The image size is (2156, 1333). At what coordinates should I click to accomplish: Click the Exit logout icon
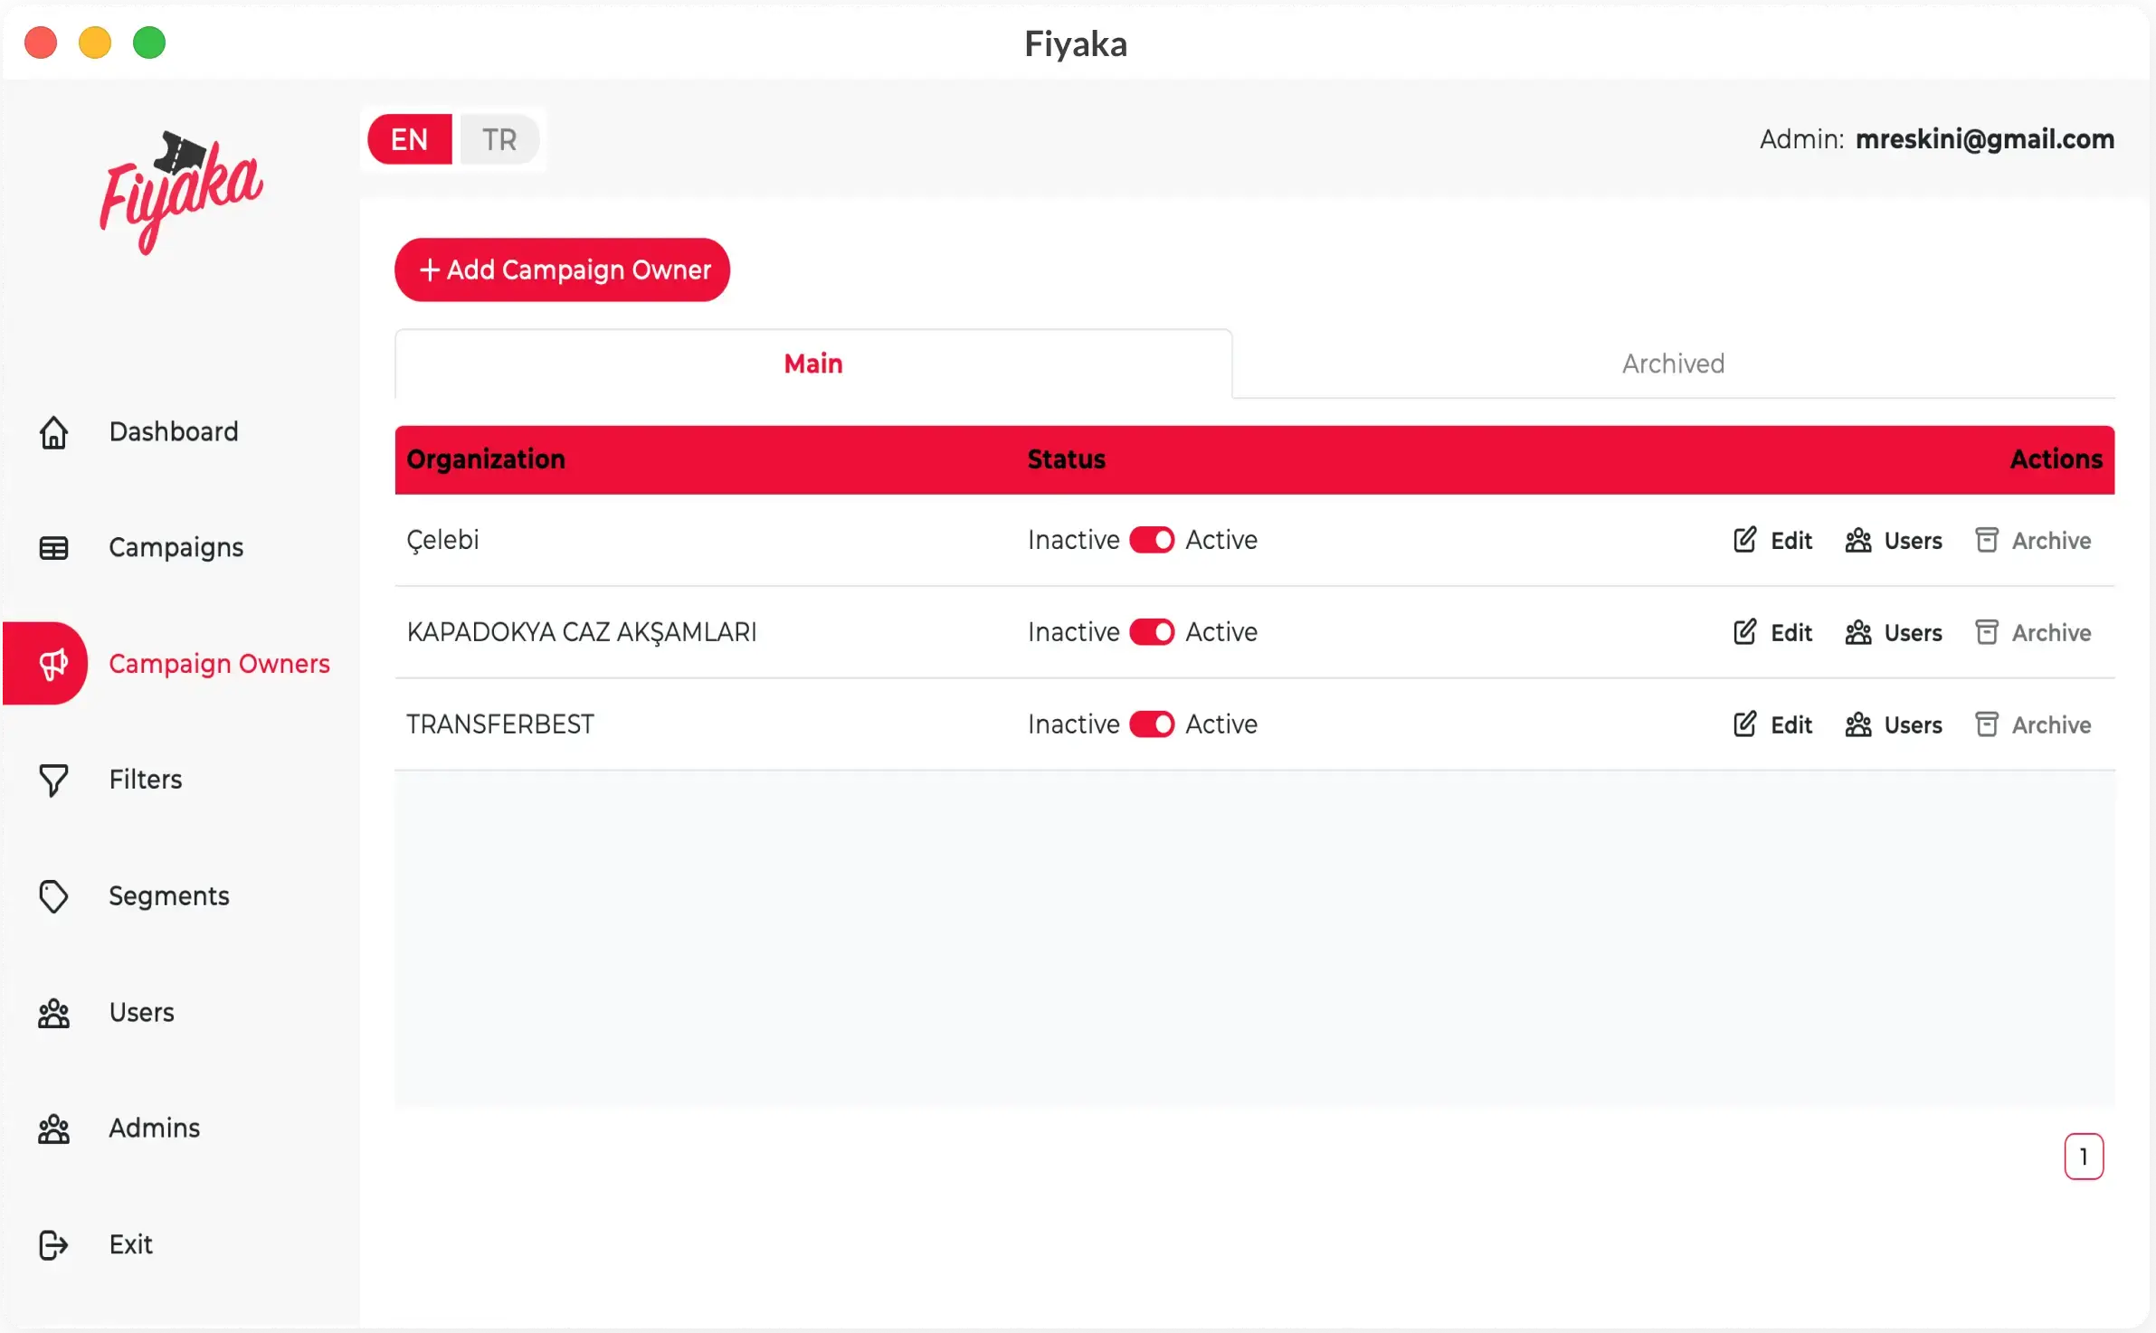click(x=53, y=1245)
